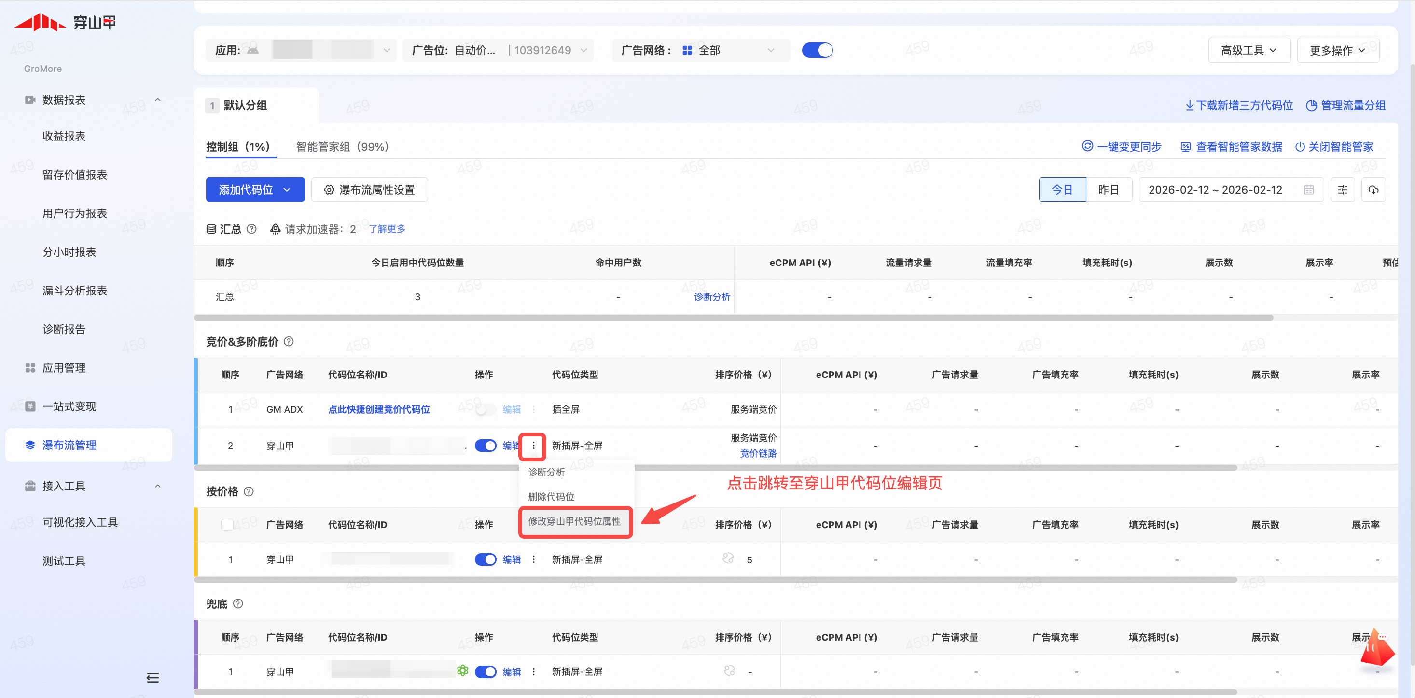Check the 按价格 table header checkbox
This screenshot has height=698, width=1415.
pyautogui.click(x=227, y=524)
